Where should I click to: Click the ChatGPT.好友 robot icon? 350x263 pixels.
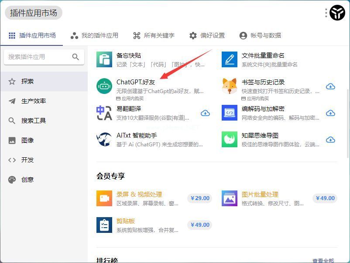[x=104, y=86]
